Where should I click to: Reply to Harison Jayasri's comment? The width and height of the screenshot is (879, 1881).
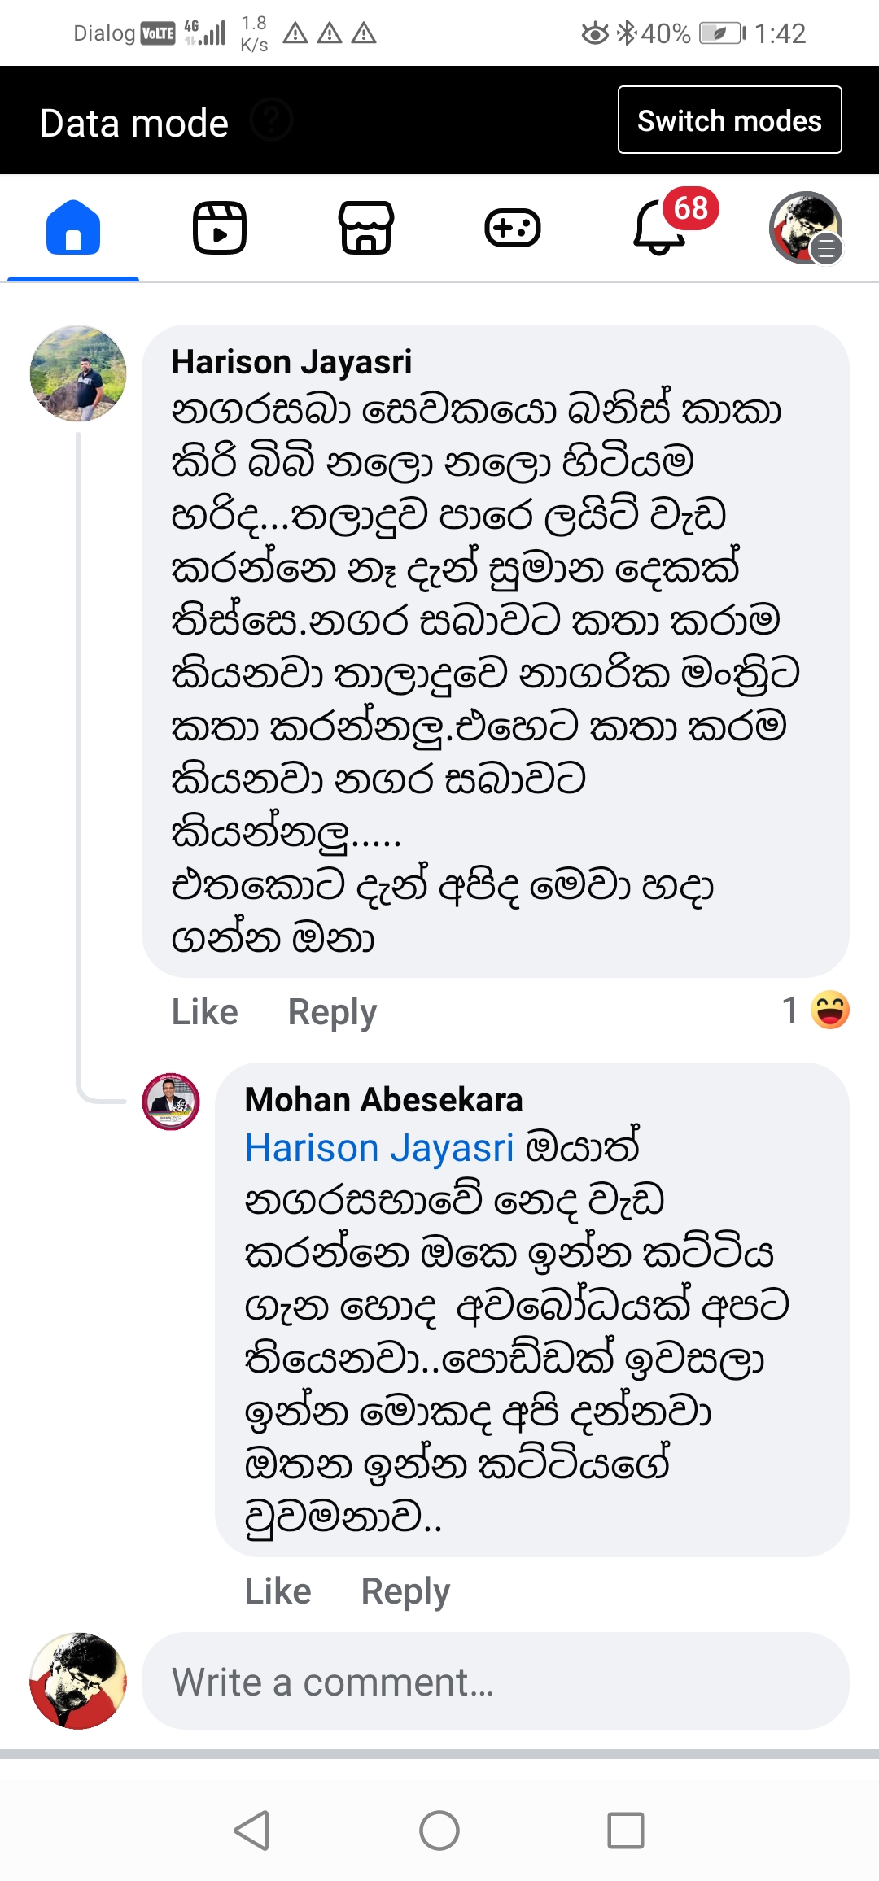[x=332, y=1012]
